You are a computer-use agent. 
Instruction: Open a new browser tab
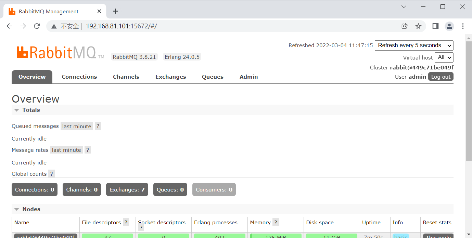click(x=115, y=11)
